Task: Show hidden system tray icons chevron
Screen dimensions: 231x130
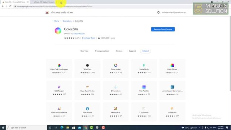Action: point(200,127)
